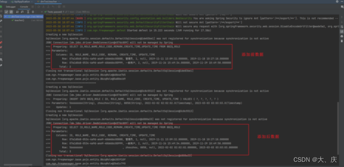Click the vertical console scrollbar thumb
Image resolution: width=344 pixels, height=167 pixels.
(338, 128)
